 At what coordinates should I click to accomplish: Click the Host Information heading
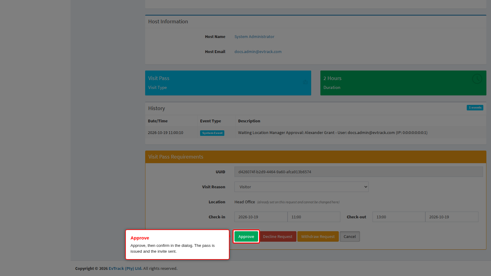168,21
